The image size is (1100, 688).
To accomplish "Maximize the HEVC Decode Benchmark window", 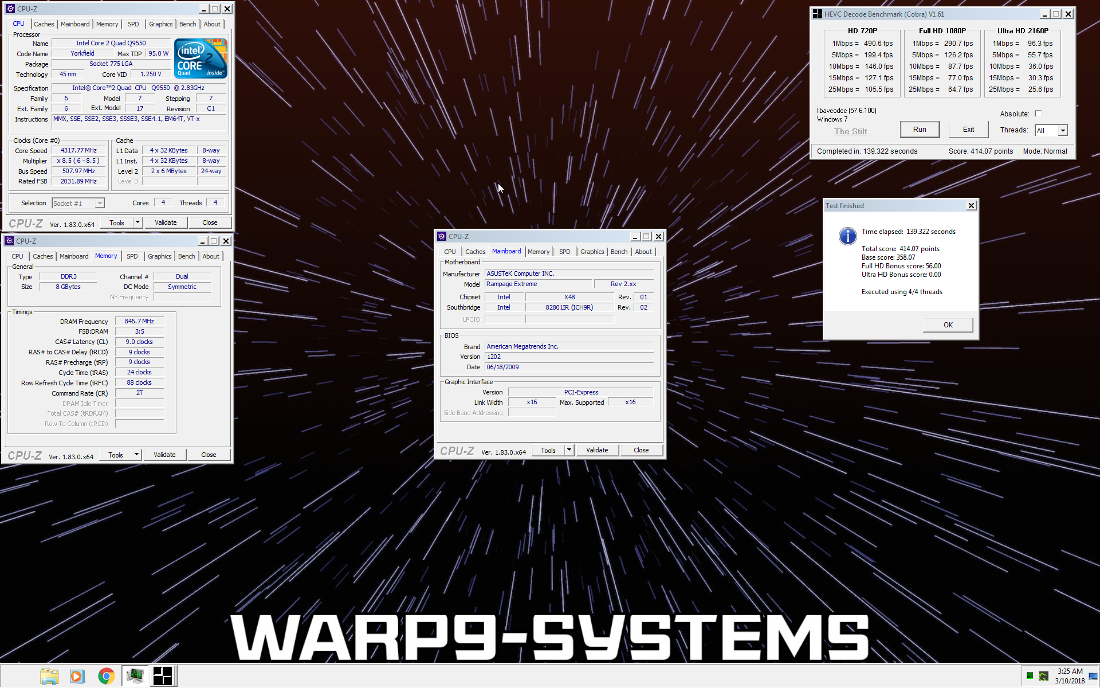I will (1056, 14).
